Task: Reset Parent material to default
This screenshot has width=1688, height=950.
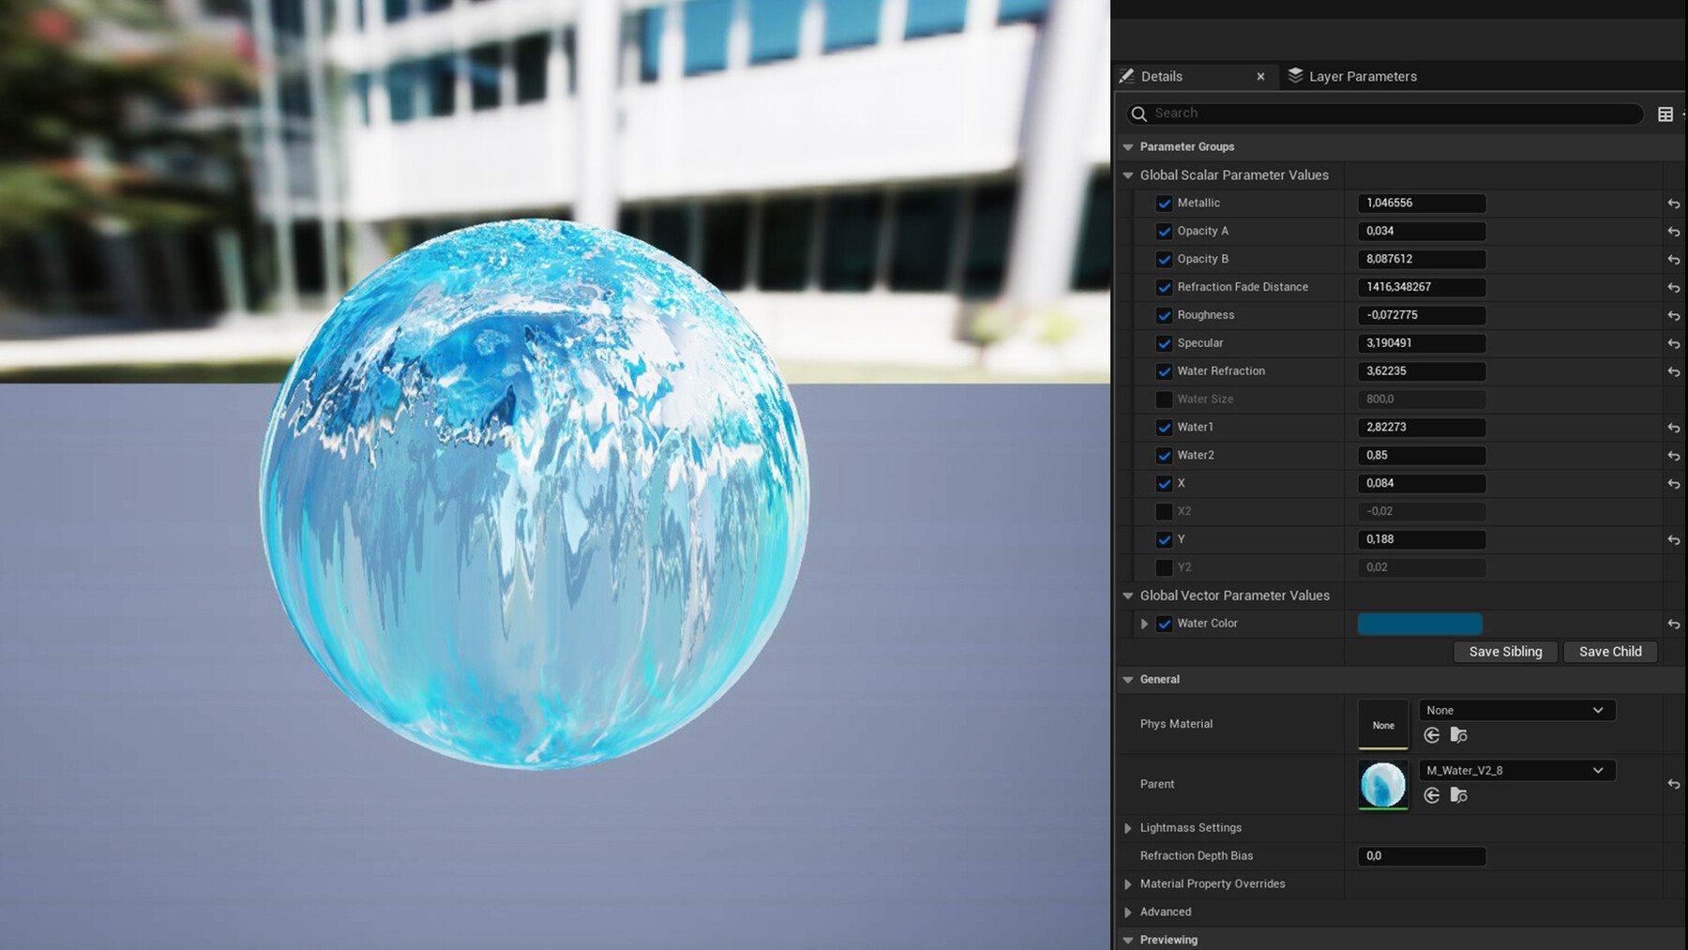Action: [1673, 784]
